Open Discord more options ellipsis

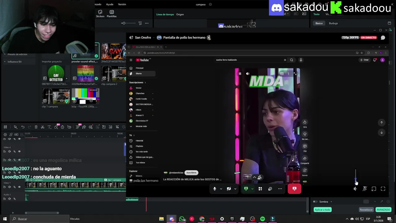pyautogui.click(x=280, y=189)
